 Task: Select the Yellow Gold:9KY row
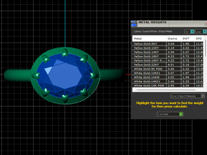(168, 44)
